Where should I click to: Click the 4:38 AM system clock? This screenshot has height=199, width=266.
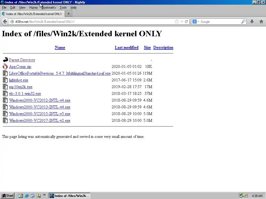257,196
